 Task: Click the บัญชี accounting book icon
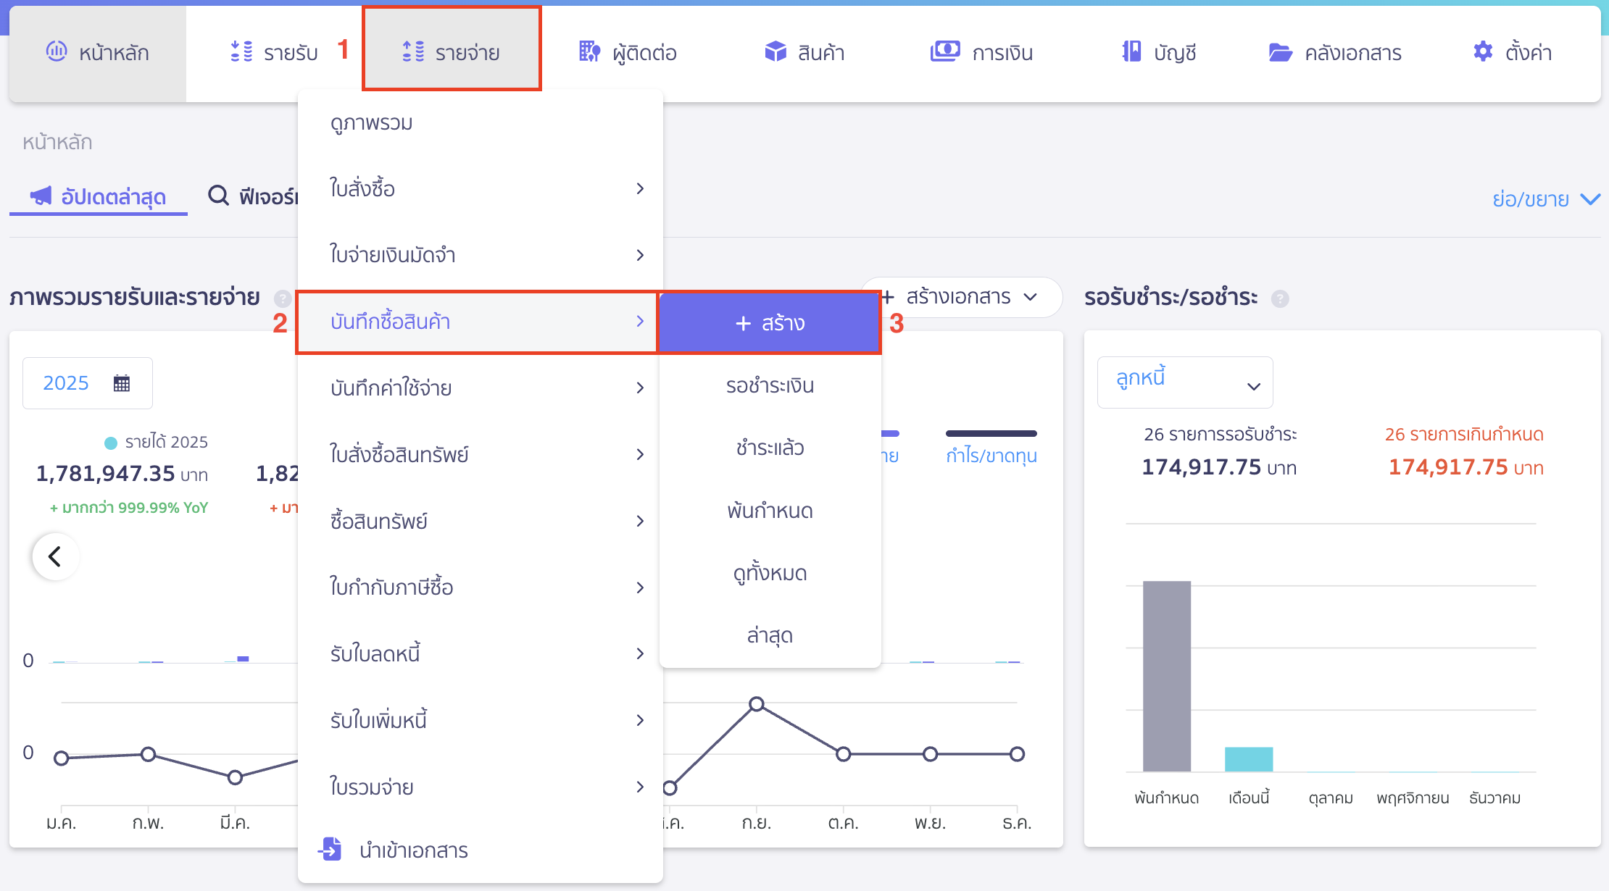tap(1131, 51)
